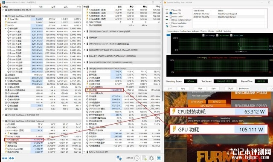273x162 pixels.
Task: Open HWiNFO remote network computers icon
Action: tap(119, 158)
